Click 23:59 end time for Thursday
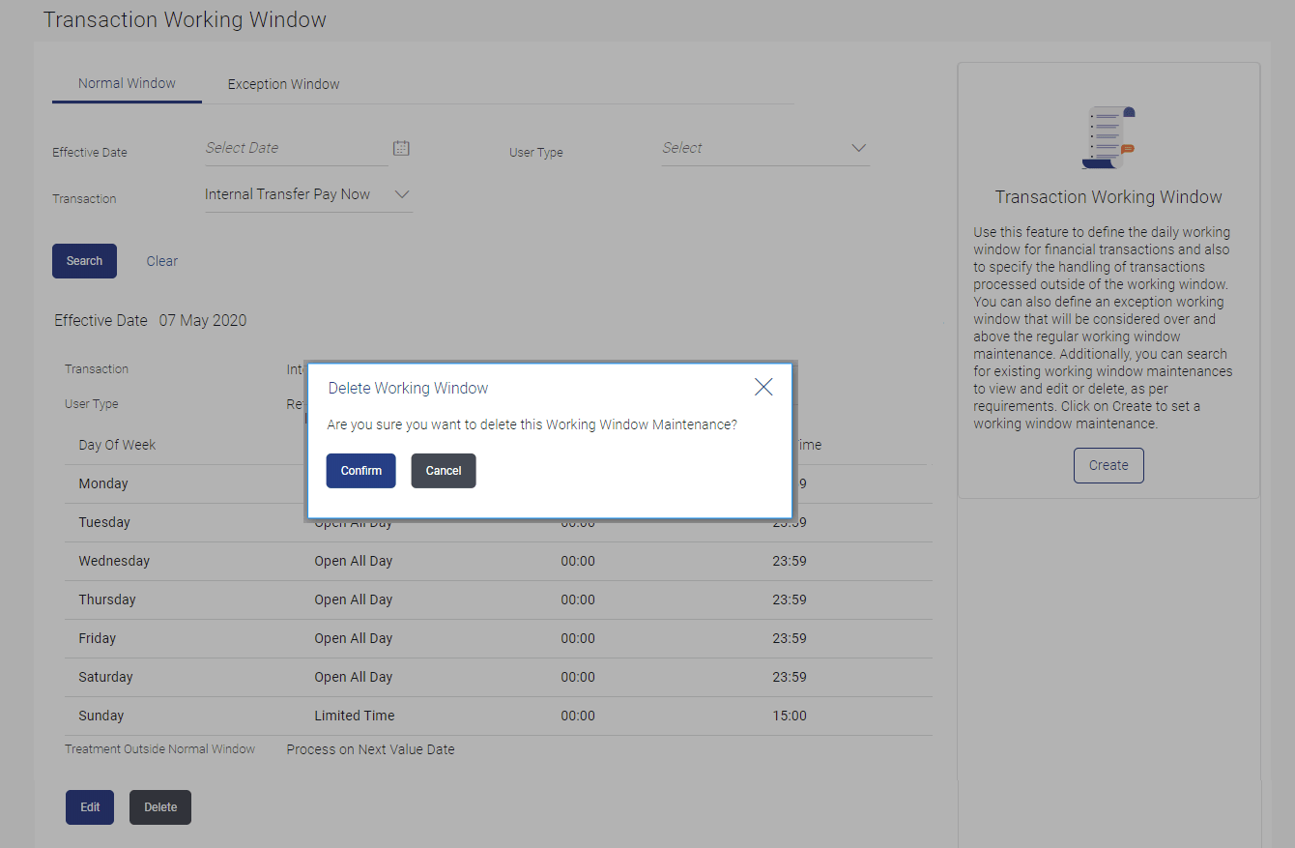The width and height of the screenshot is (1295, 848). point(790,599)
